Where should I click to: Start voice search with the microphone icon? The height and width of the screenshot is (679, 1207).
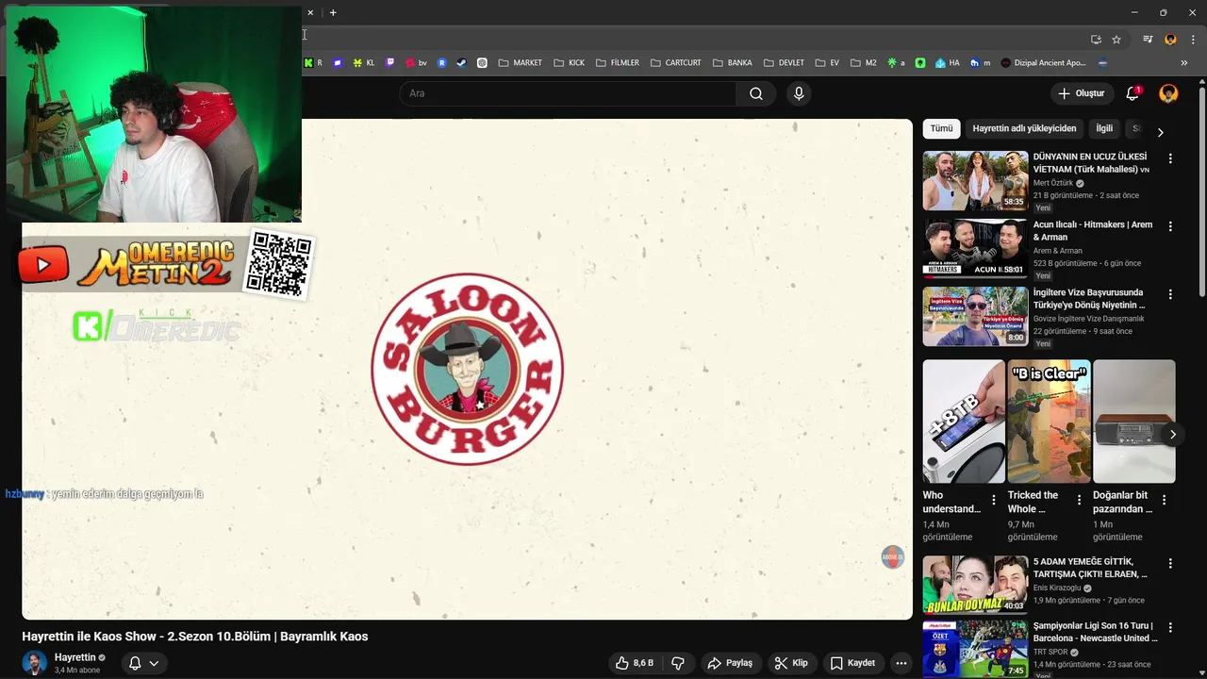tap(799, 93)
